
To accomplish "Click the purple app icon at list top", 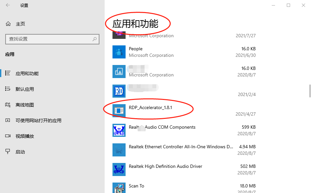I will (119, 35).
